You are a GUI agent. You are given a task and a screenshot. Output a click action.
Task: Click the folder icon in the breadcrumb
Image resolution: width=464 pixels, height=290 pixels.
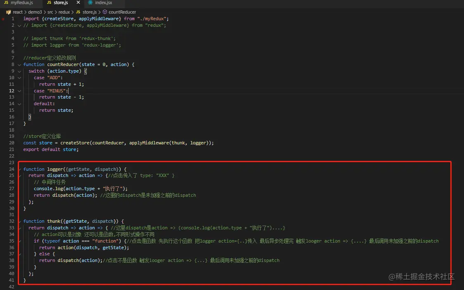tap(9, 12)
